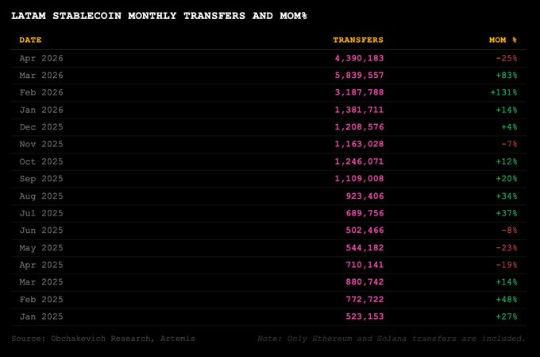The height and width of the screenshot is (357, 540).
Task: Select the transfers value 880,742
Action: point(364,281)
